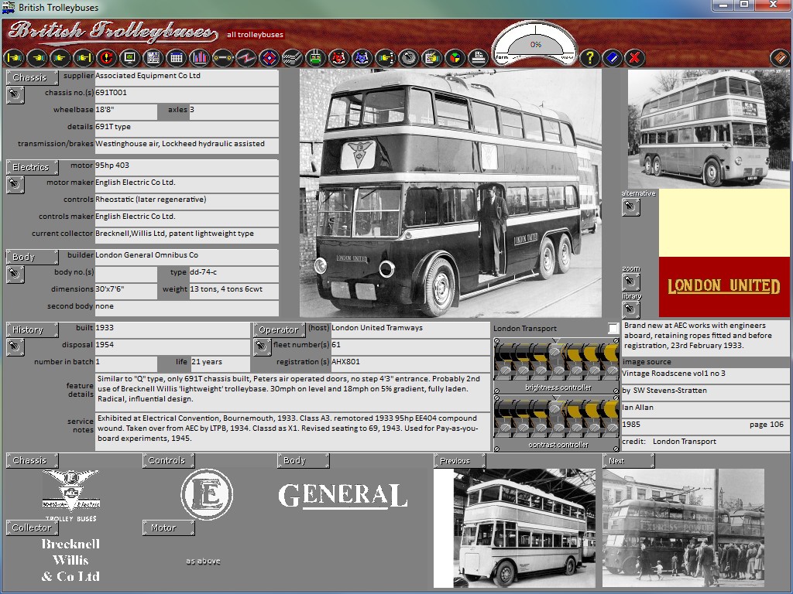Open the Previous trolleybus thumbnail image

514,527
